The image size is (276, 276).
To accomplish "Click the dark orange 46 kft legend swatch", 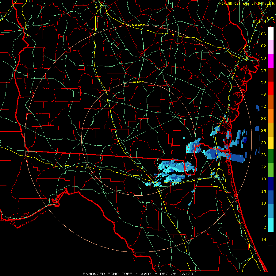I will [271, 102].
